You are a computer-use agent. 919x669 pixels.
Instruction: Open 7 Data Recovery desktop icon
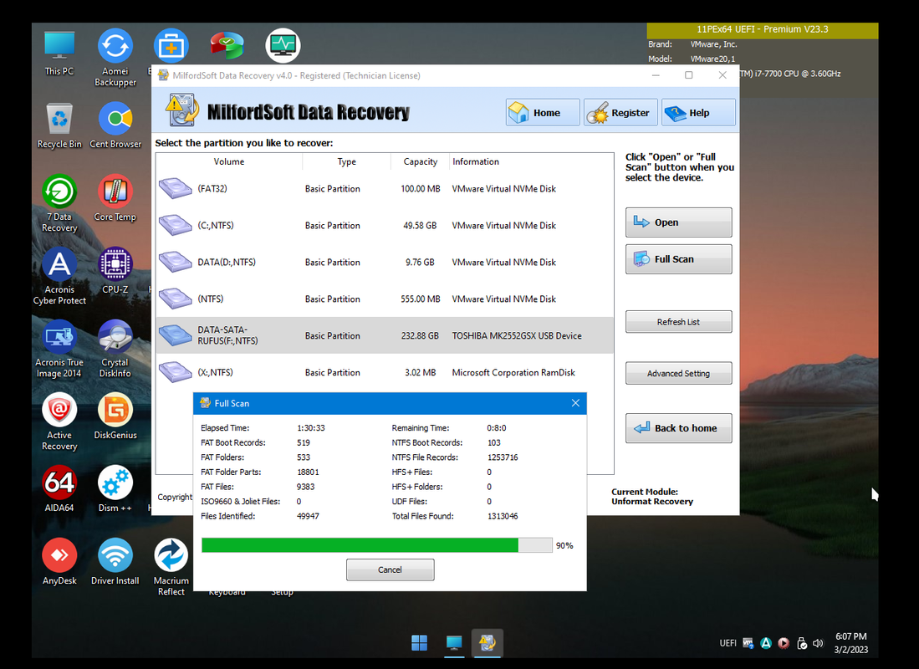59,203
